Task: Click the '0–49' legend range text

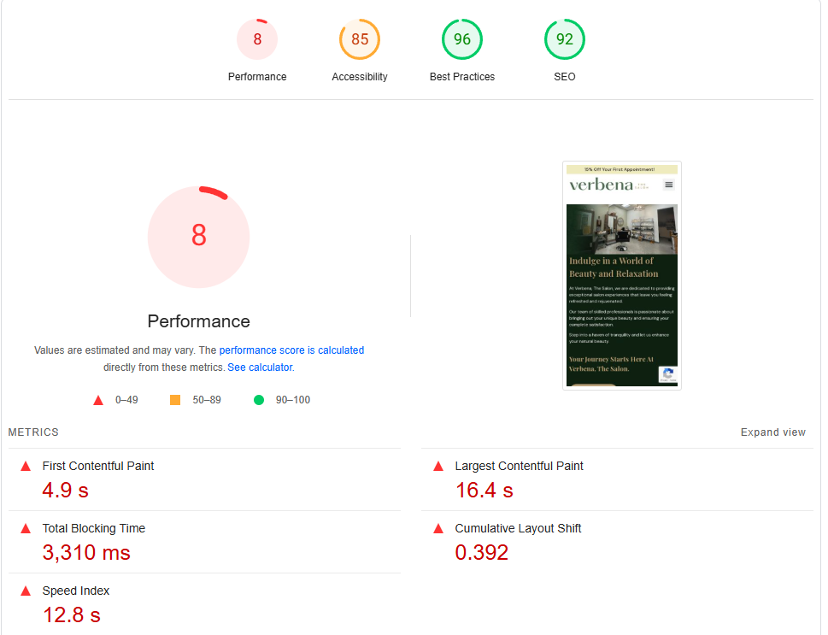Action: point(126,400)
